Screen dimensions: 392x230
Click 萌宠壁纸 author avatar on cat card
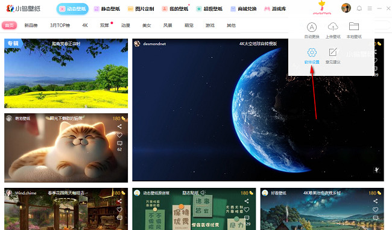(x=9, y=118)
